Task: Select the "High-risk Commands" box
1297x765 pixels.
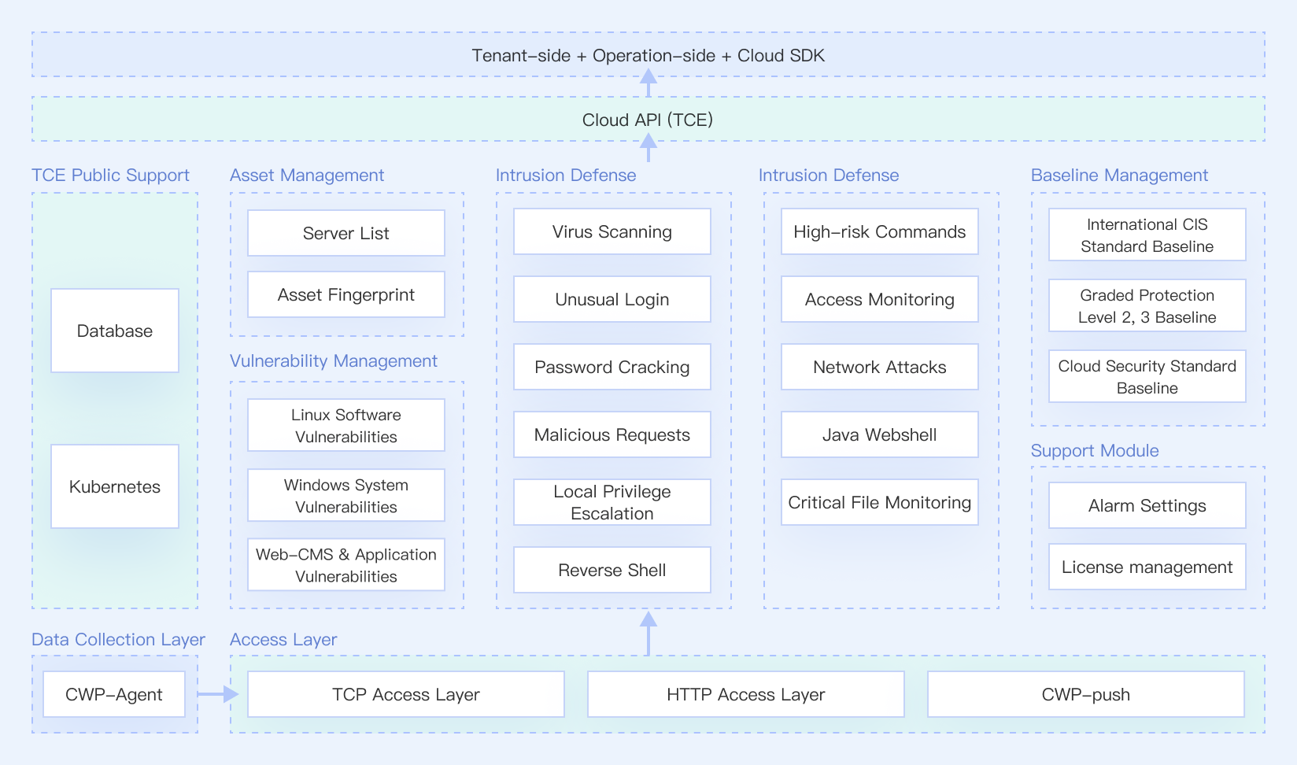Action: click(x=880, y=231)
